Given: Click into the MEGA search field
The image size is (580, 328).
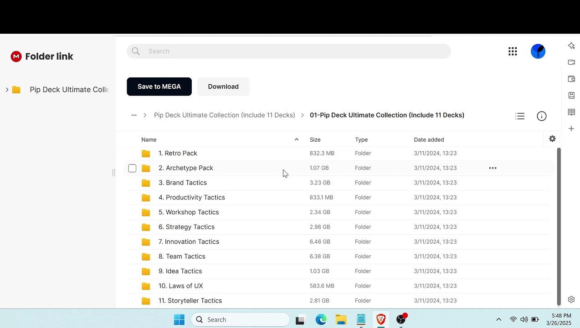Looking at the screenshot, I should pos(289,51).
